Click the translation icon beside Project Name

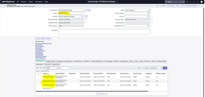[x=89, y=10]
